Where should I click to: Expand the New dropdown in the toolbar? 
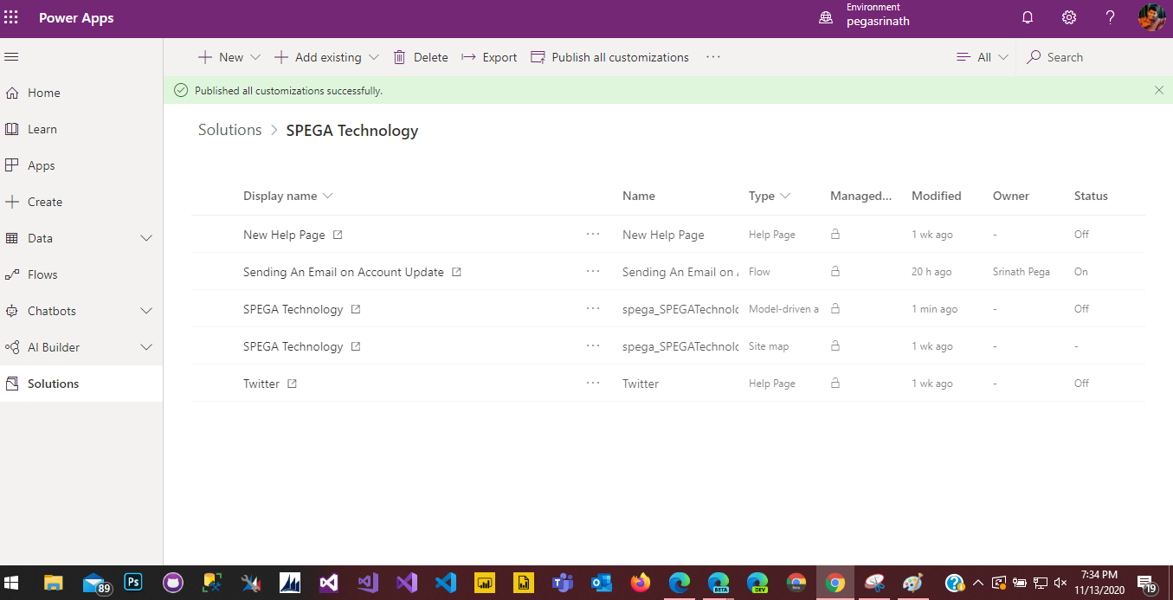pyautogui.click(x=256, y=57)
